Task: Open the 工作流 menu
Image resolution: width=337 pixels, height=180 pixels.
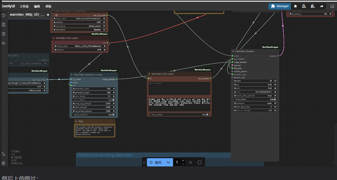Action: point(24,6)
